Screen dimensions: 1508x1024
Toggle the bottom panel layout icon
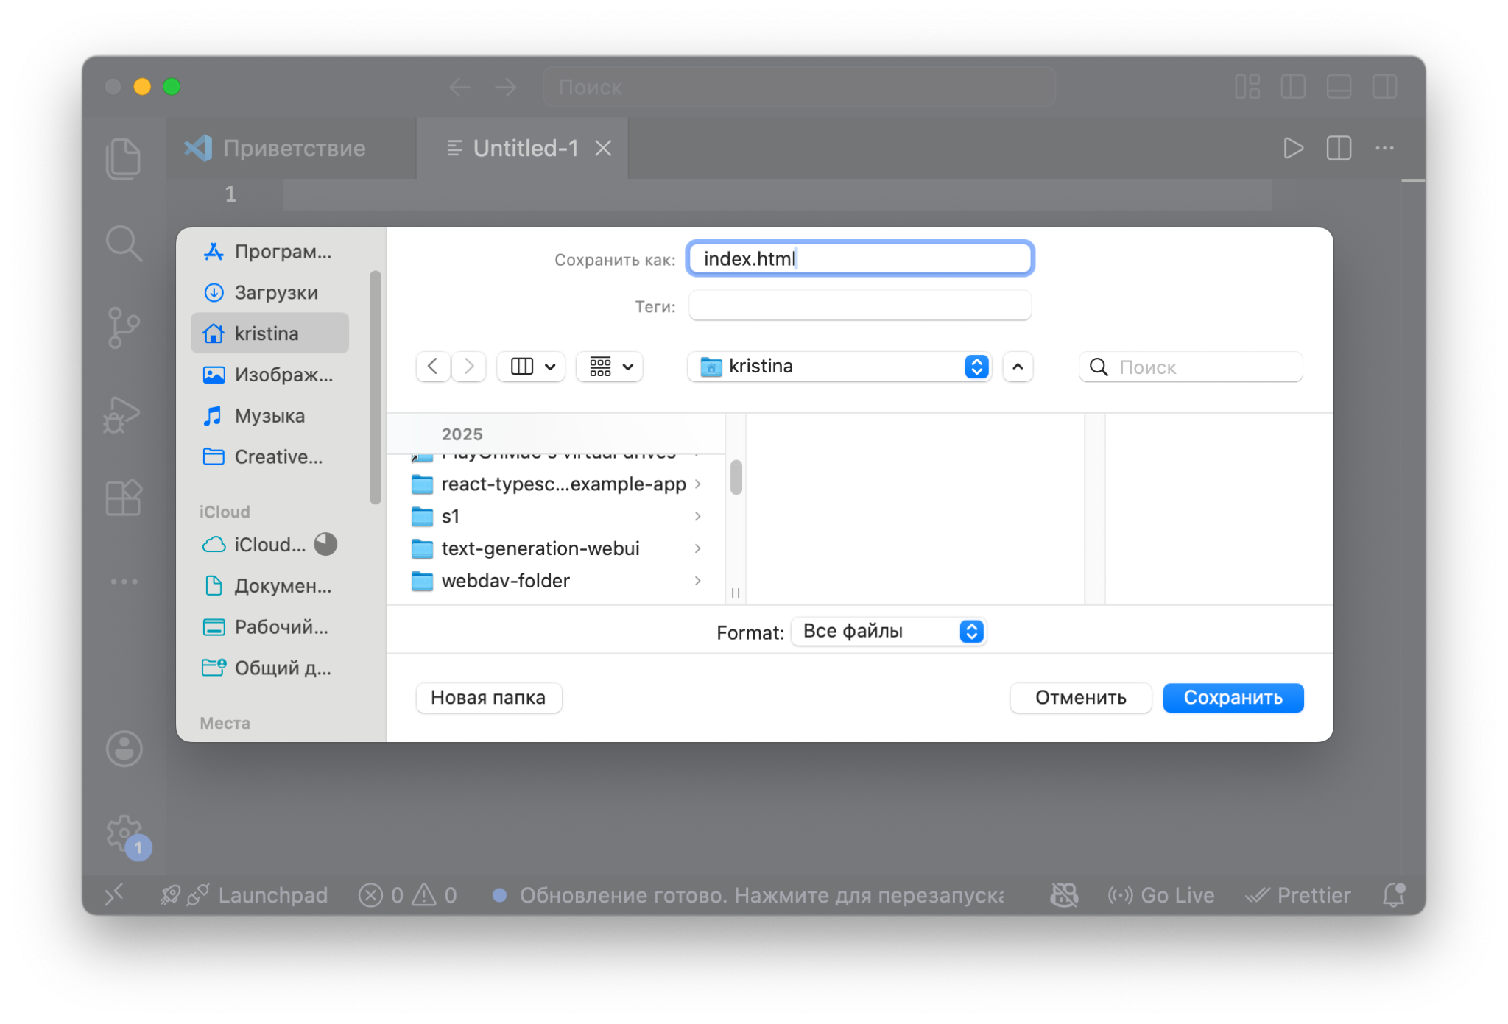pos(1339,87)
